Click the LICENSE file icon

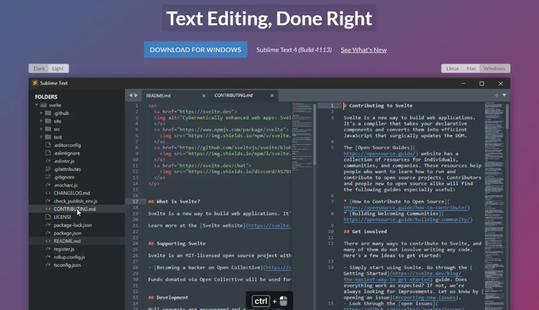tap(48, 217)
